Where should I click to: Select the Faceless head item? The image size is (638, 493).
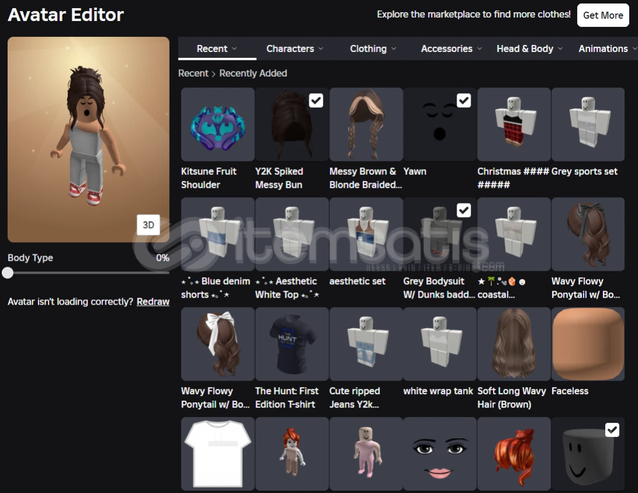coord(588,344)
